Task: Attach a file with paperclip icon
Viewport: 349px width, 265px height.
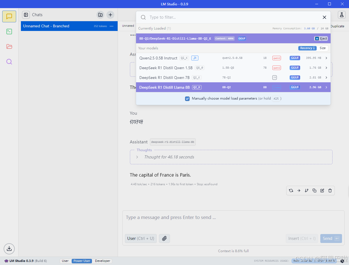Action: [x=164, y=238]
